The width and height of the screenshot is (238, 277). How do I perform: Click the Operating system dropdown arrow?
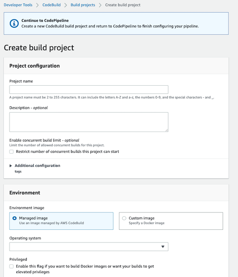pos(163,247)
